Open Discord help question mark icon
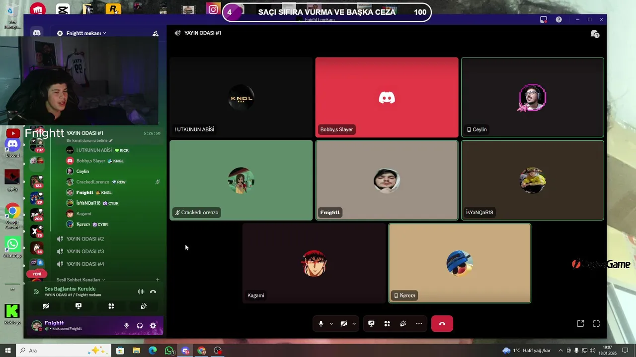This screenshot has width=636, height=357. coord(559,19)
